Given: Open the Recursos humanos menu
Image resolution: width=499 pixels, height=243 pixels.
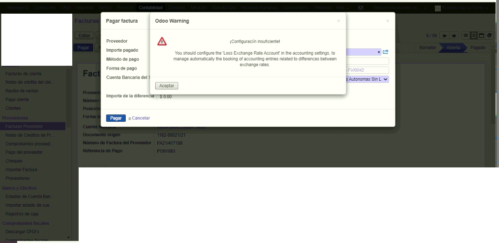Looking at the screenshot, I should [259, 8].
